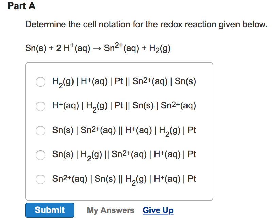
Task: Click answer text starting with 'Sn2+(aq) | Sn(s)'
Action: pyautogui.click(x=124, y=179)
